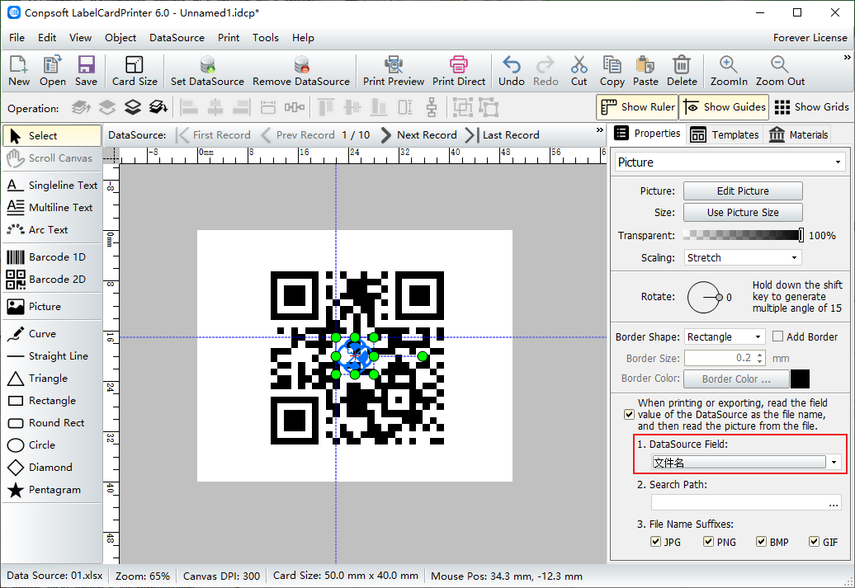Uncheck the GIF suffix checkbox
The image size is (855, 588).
point(814,541)
